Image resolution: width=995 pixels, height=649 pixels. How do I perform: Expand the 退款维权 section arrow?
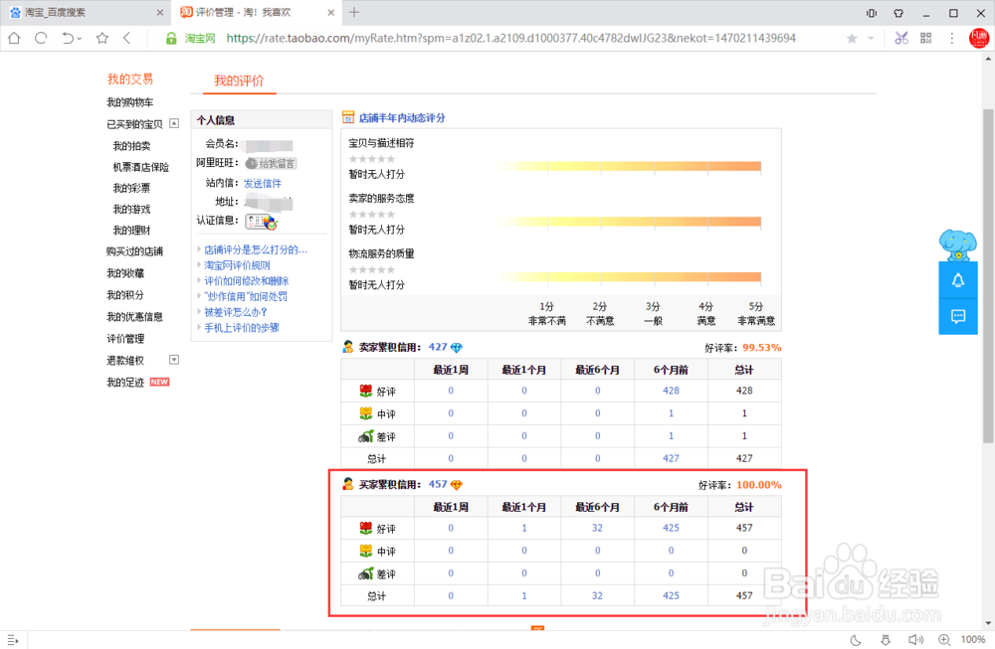pos(174,360)
